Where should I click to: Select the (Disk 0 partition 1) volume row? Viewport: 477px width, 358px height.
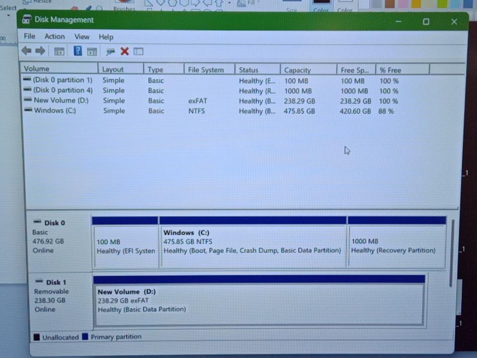(211, 81)
